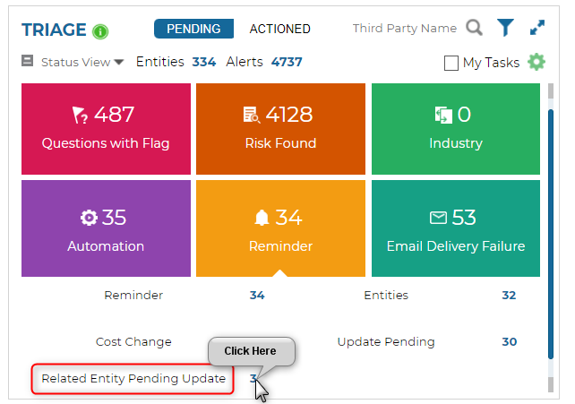Open the filter funnel icon
This screenshot has height=404, width=575.
(x=506, y=28)
